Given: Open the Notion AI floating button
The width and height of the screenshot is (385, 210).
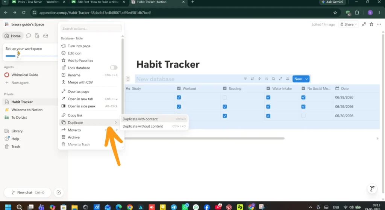Looking at the screenshot, I should [x=372, y=189].
